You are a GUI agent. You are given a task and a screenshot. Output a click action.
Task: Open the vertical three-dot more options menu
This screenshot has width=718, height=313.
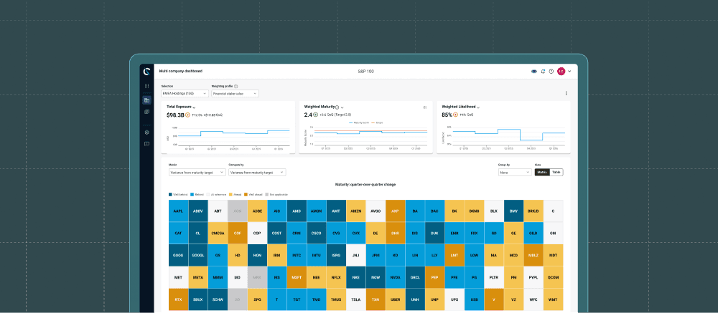tap(566, 93)
